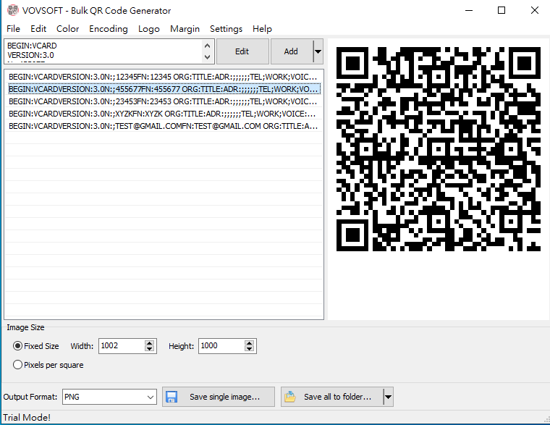
Task: Open the Logo menu
Action: [x=148, y=29]
